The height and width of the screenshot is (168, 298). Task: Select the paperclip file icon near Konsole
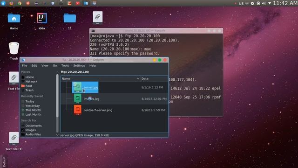(x=98, y=18)
